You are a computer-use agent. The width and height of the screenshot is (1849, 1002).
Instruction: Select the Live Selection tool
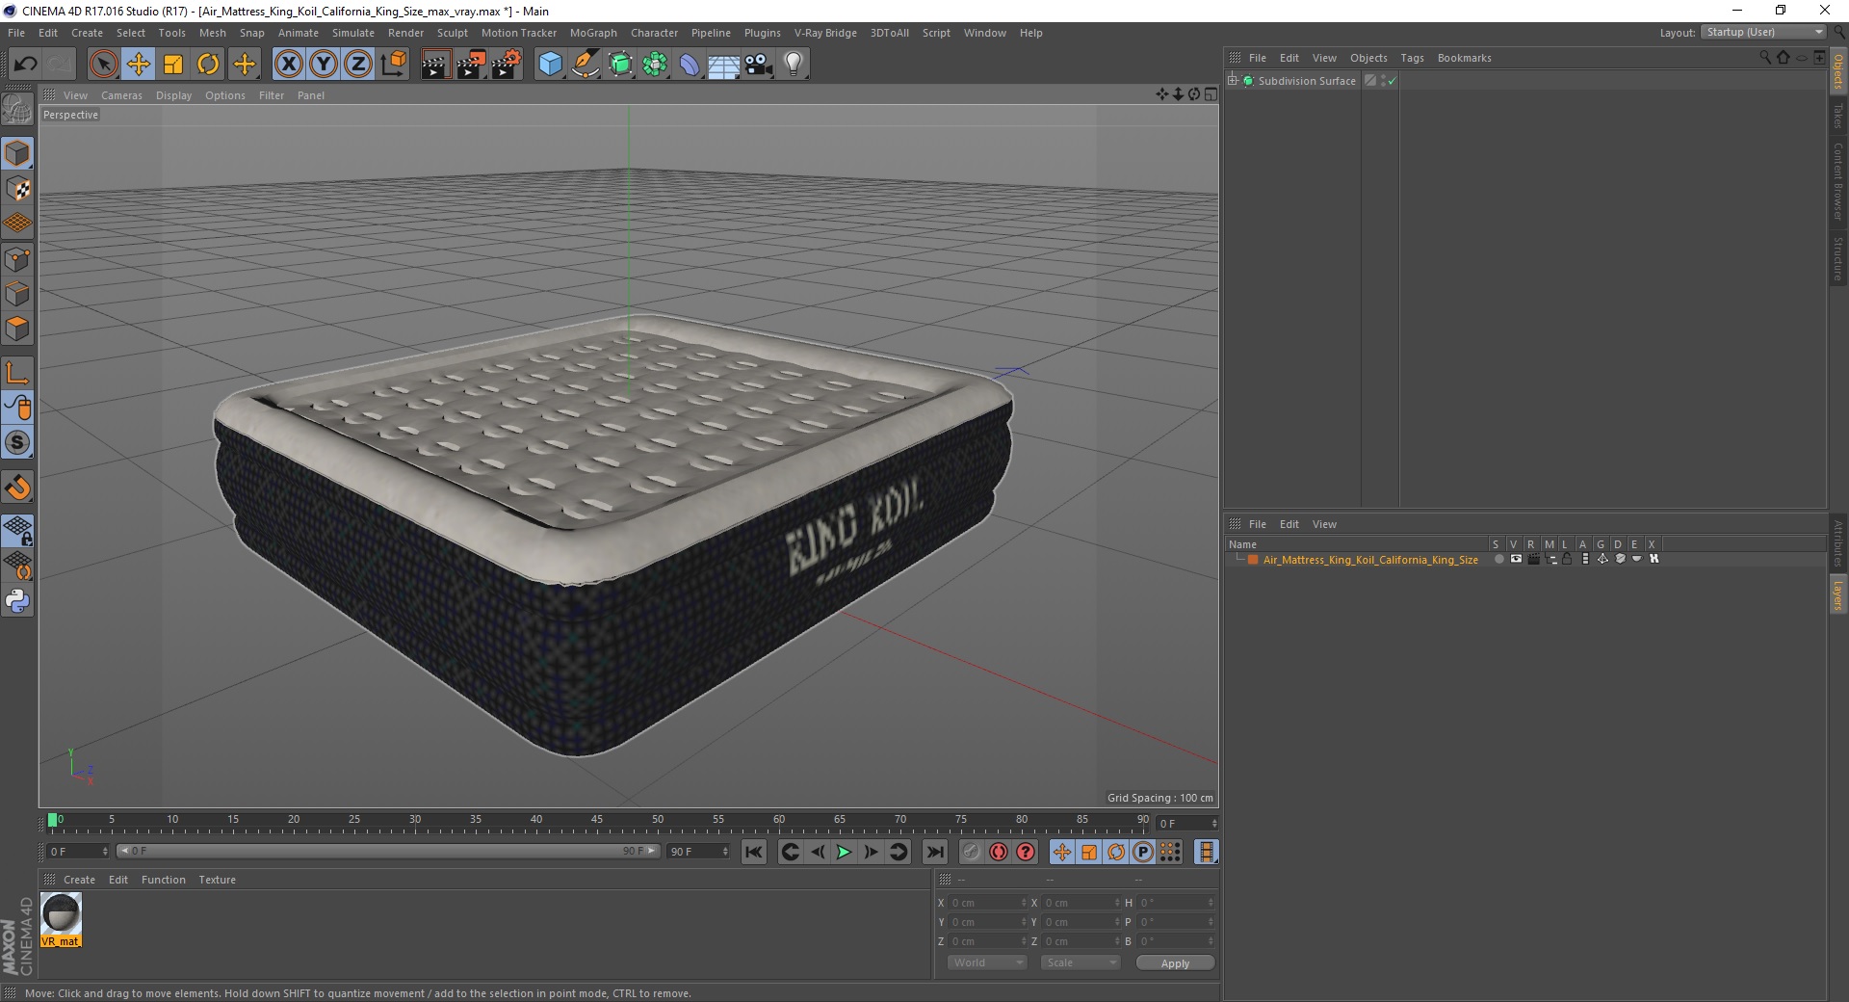point(103,65)
